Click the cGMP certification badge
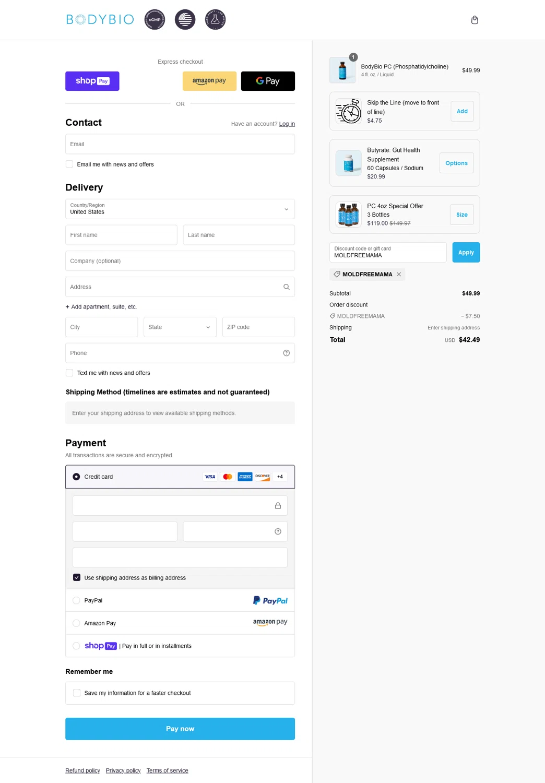 click(x=155, y=20)
